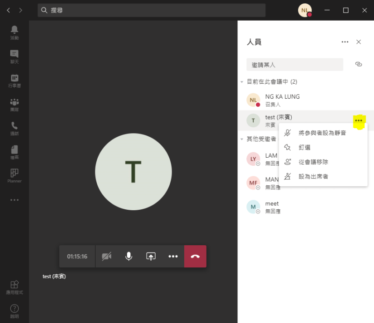Open more actions in call control bar
This screenshot has height=323, width=374.
pos(173,257)
